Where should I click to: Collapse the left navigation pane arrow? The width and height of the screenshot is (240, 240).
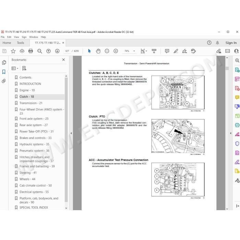[x=71, y=133]
